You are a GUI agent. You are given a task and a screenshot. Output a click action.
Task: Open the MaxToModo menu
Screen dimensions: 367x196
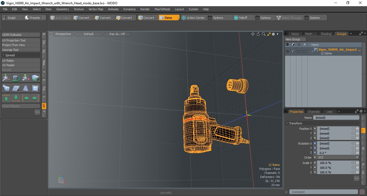[162, 9]
